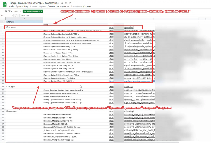Click the horizontal scrollbar at the sheet bottom
Image resolution: width=211 pixels, height=143 pixels.
point(93,142)
